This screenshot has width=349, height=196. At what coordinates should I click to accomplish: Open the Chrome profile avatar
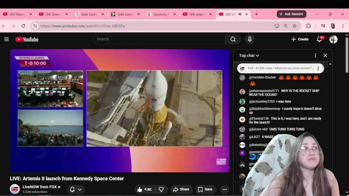pos(333,26)
